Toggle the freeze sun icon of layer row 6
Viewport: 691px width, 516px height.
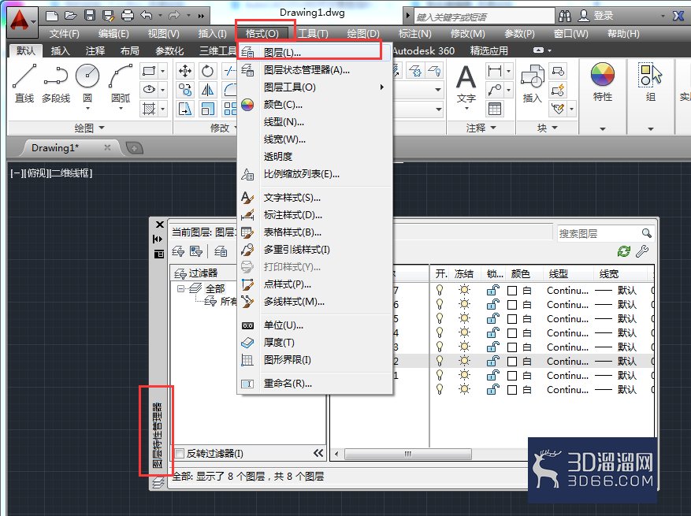pos(464,304)
